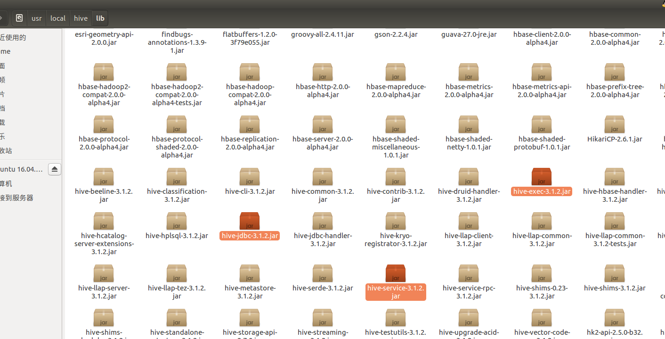Select hive-contrib-3.1.2.jar icon
The image size is (665, 339).
coord(396,177)
